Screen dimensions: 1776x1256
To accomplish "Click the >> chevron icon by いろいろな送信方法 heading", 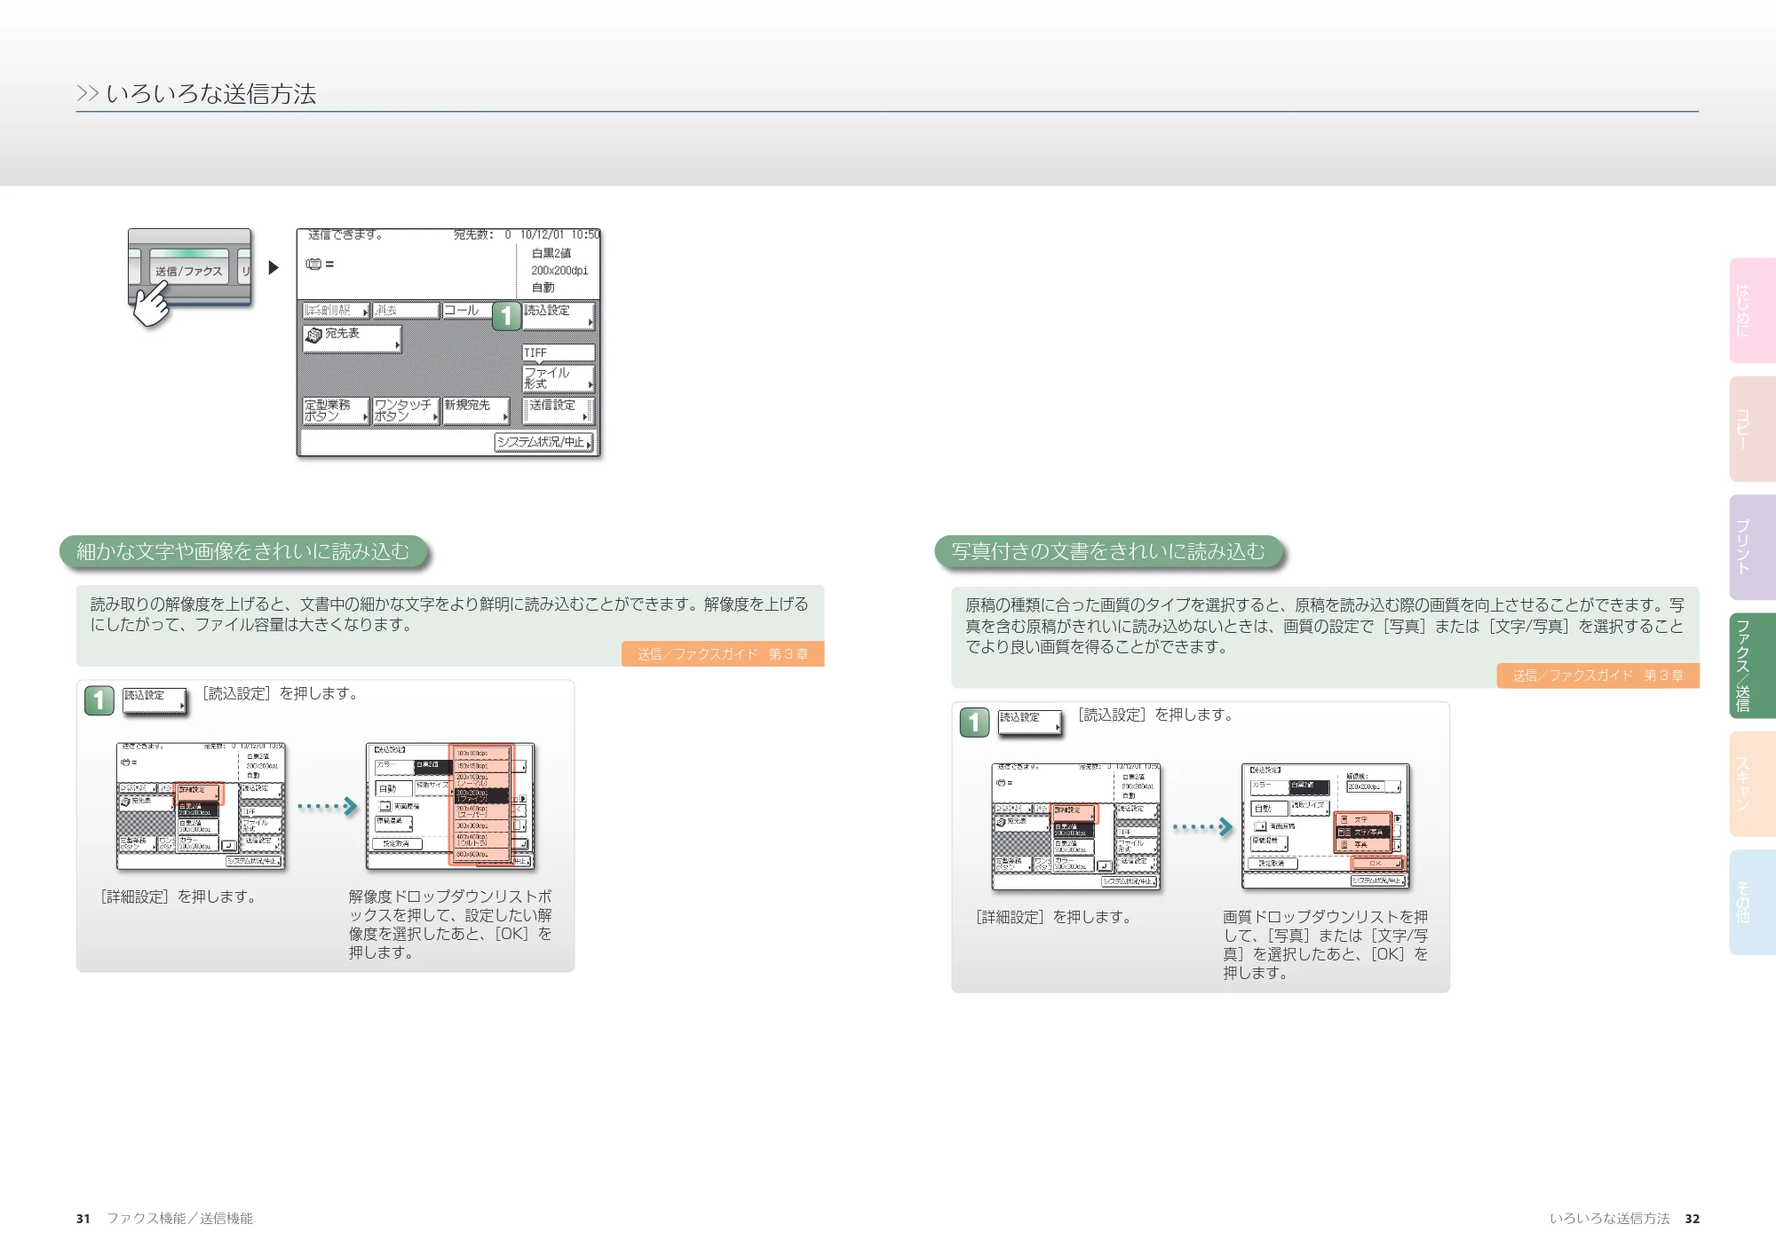I will 87,93.
